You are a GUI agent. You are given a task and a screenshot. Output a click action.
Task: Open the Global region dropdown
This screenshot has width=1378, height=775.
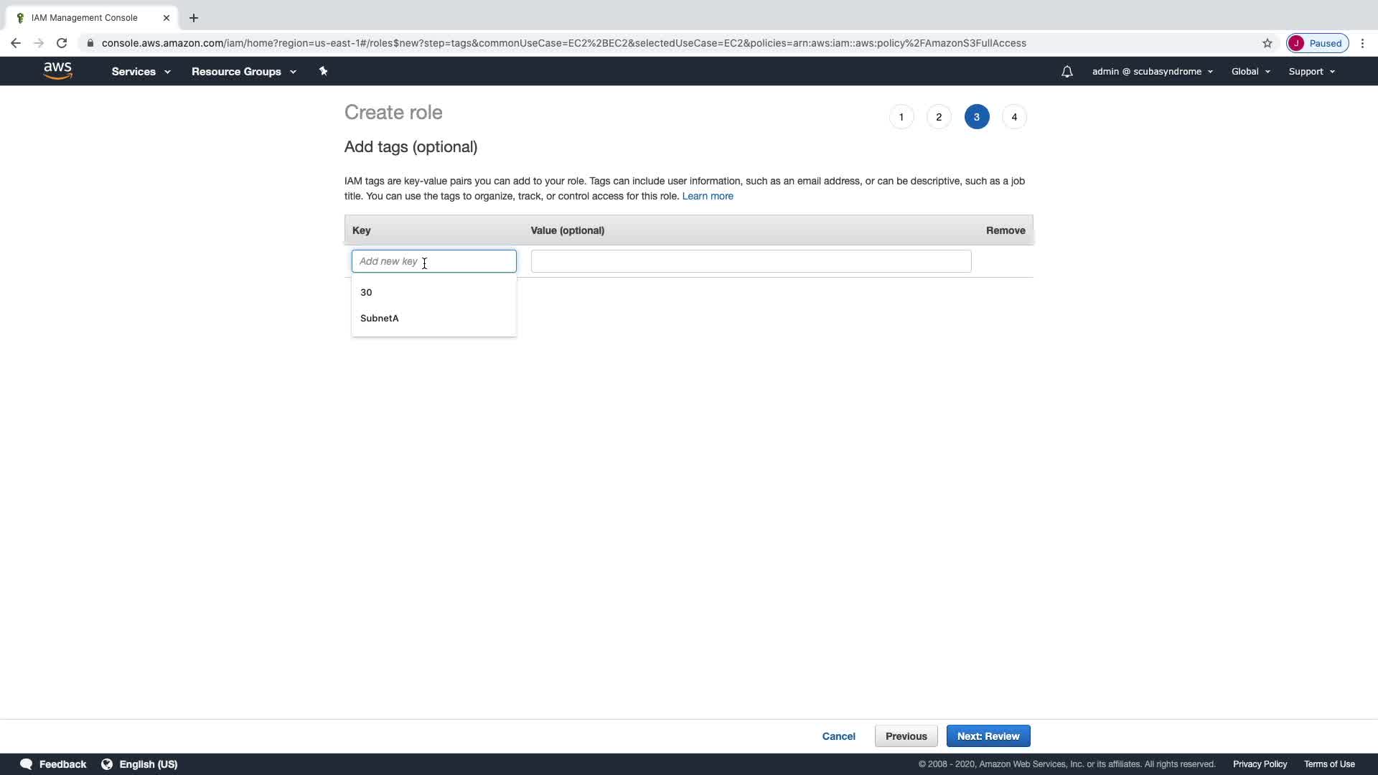(x=1250, y=72)
